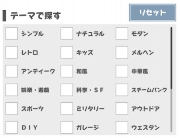Click the theme list vertical scrollbar

[171, 80]
